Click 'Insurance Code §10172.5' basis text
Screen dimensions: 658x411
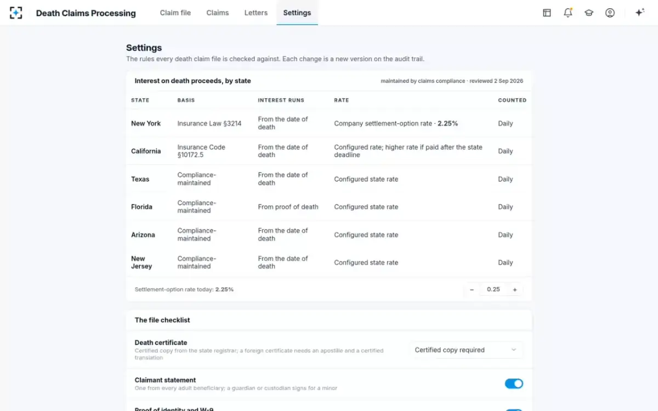coord(201,151)
